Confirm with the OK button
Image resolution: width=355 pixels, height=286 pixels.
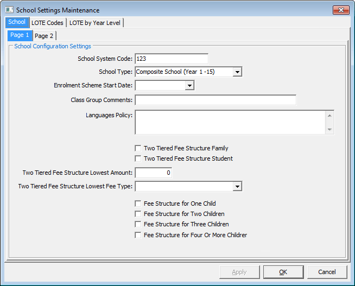283,272
